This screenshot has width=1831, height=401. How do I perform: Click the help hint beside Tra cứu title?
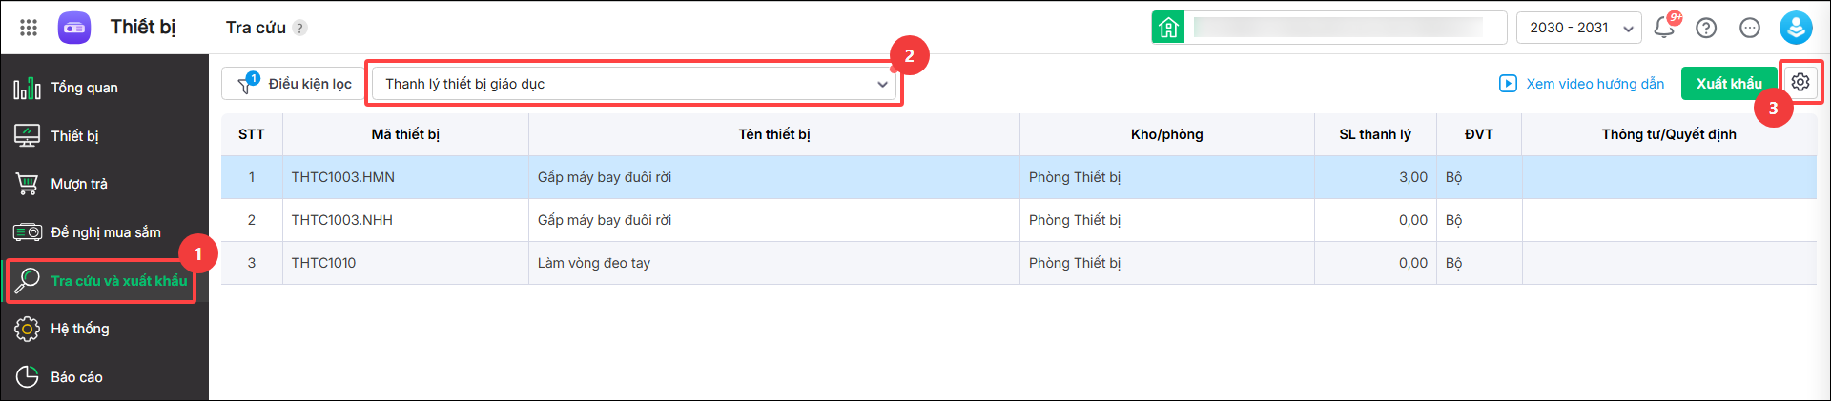(x=300, y=28)
